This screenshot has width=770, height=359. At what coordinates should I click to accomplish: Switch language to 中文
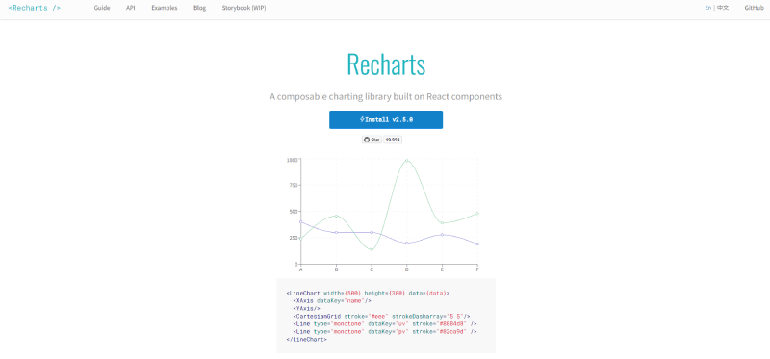click(x=723, y=8)
